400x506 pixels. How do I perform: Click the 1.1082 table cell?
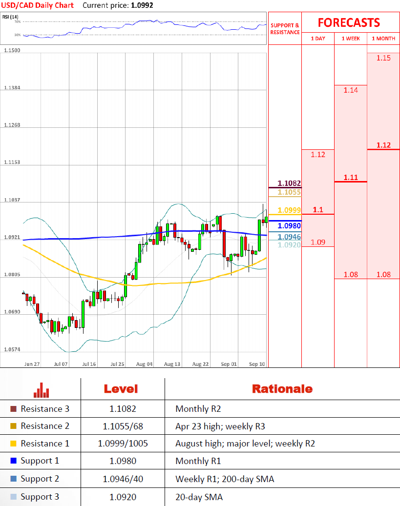click(123, 409)
